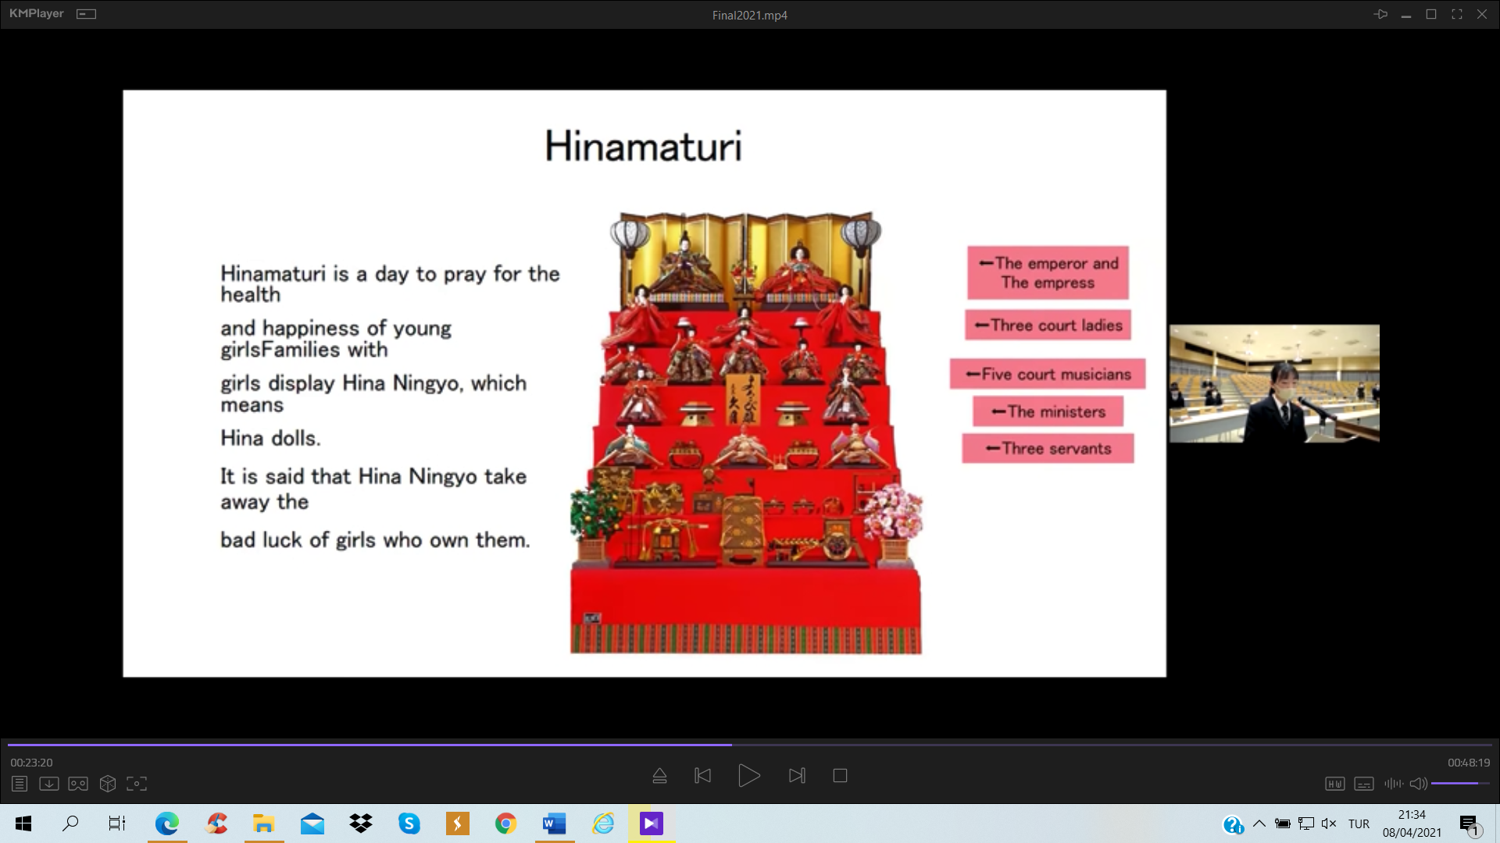Skip to previous track
Screen dimensions: 1500x843
click(x=702, y=776)
